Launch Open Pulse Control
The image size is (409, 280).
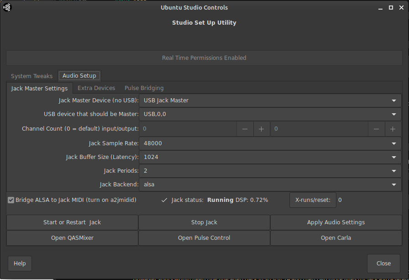204,238
